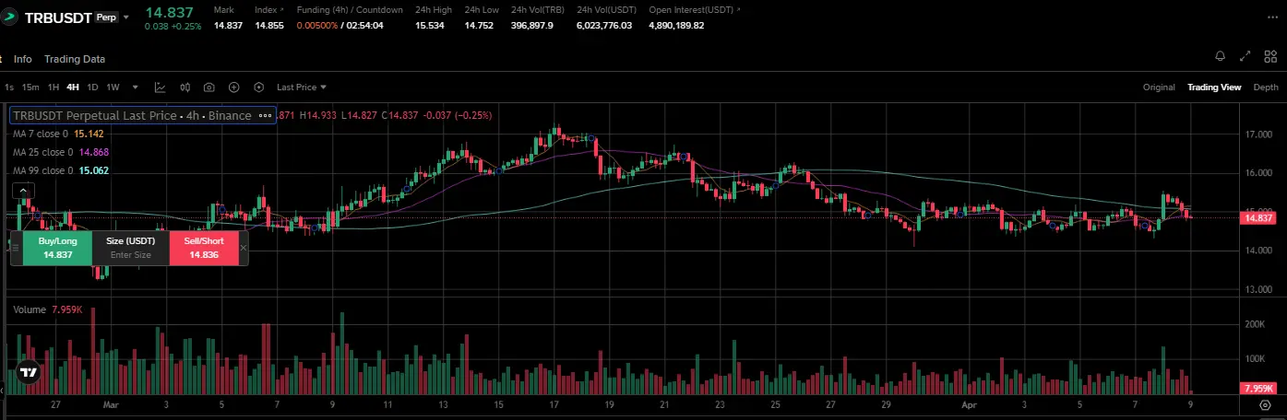Click the 24h High value 15.534
Image resolution: width=1287 pixels, height=420 pixels.
click(430, 25)
